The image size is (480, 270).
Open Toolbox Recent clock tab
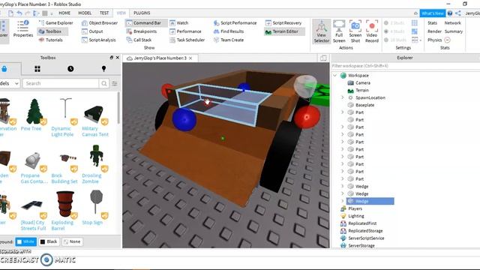[x=70, y=69]
